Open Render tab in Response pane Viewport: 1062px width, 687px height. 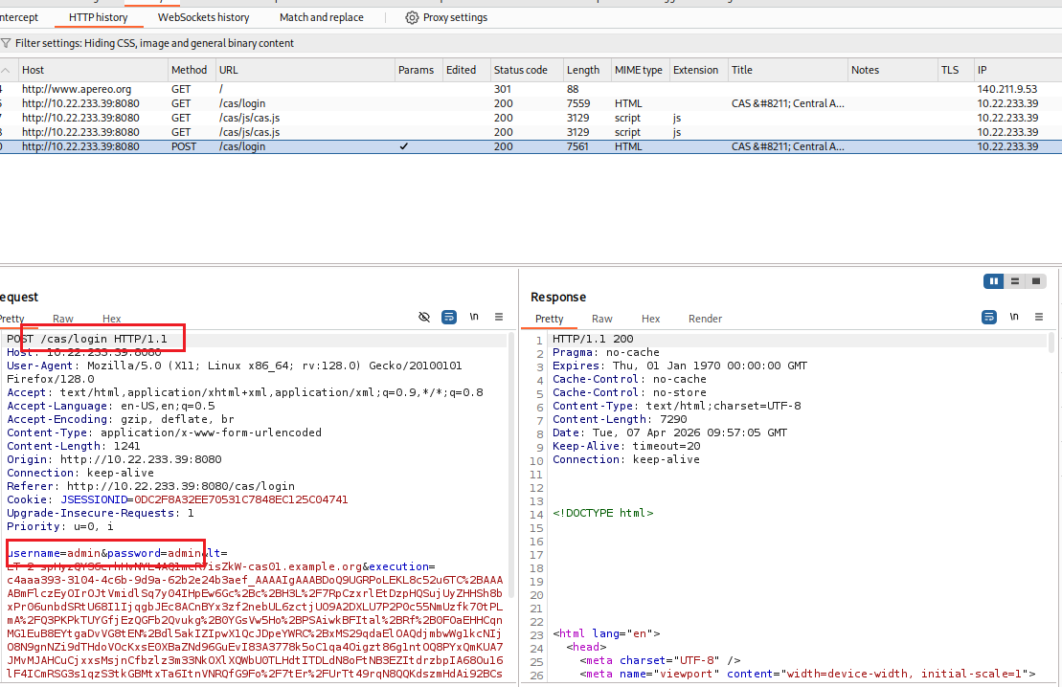pos(705,319)
